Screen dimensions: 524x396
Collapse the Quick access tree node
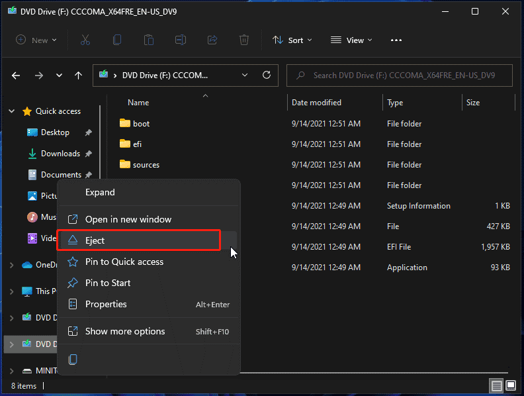click(x=12, y=111)
